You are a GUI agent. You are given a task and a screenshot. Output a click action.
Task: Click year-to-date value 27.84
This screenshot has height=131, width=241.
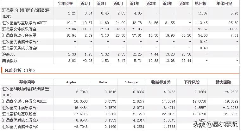click(71, 29)
